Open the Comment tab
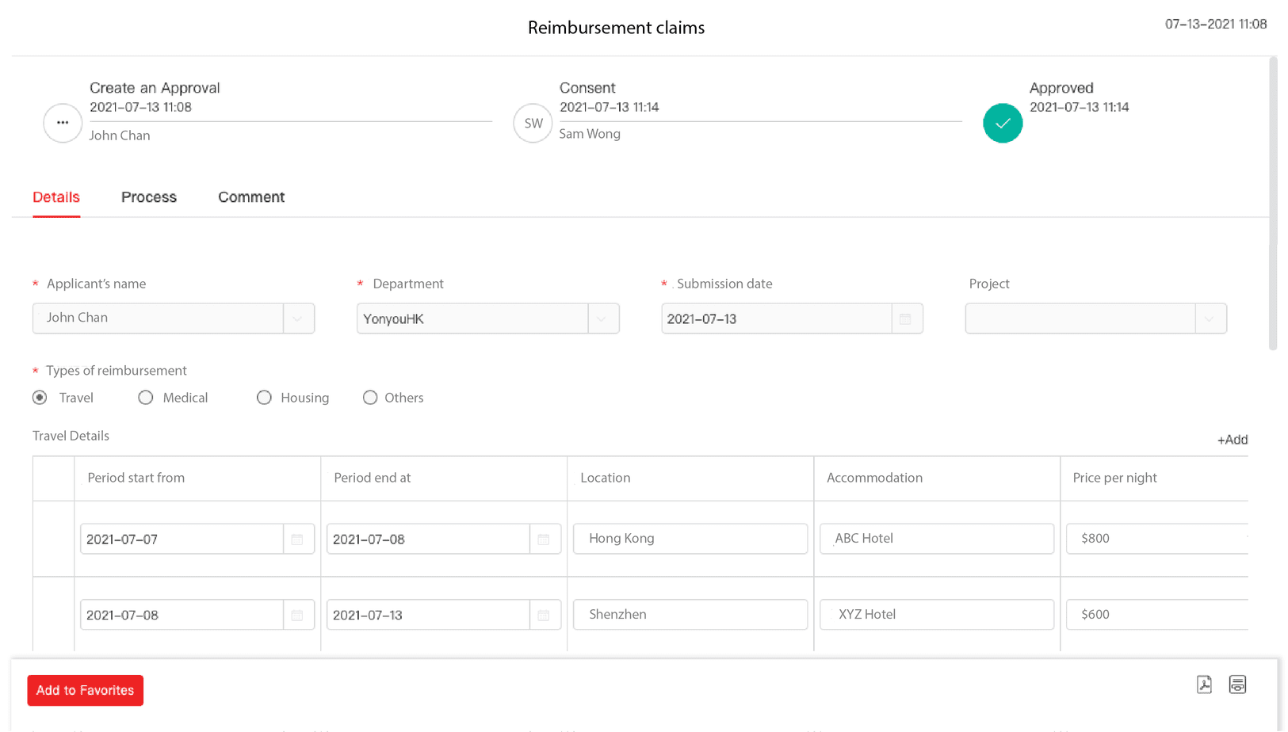The height and width of the screenshot is (732, 1288). (251, 197)
